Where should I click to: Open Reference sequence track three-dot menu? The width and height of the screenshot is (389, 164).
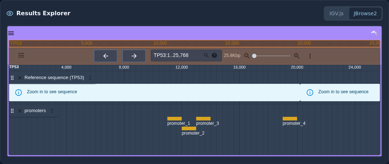[x=90, y=78]
